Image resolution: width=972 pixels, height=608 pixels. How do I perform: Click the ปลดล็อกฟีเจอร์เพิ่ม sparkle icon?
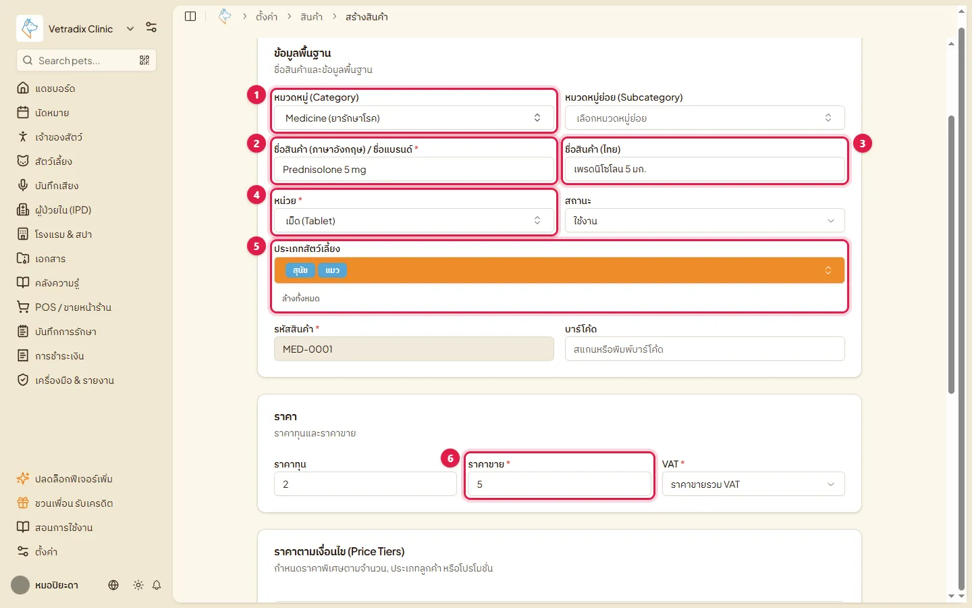click(23, 478)
